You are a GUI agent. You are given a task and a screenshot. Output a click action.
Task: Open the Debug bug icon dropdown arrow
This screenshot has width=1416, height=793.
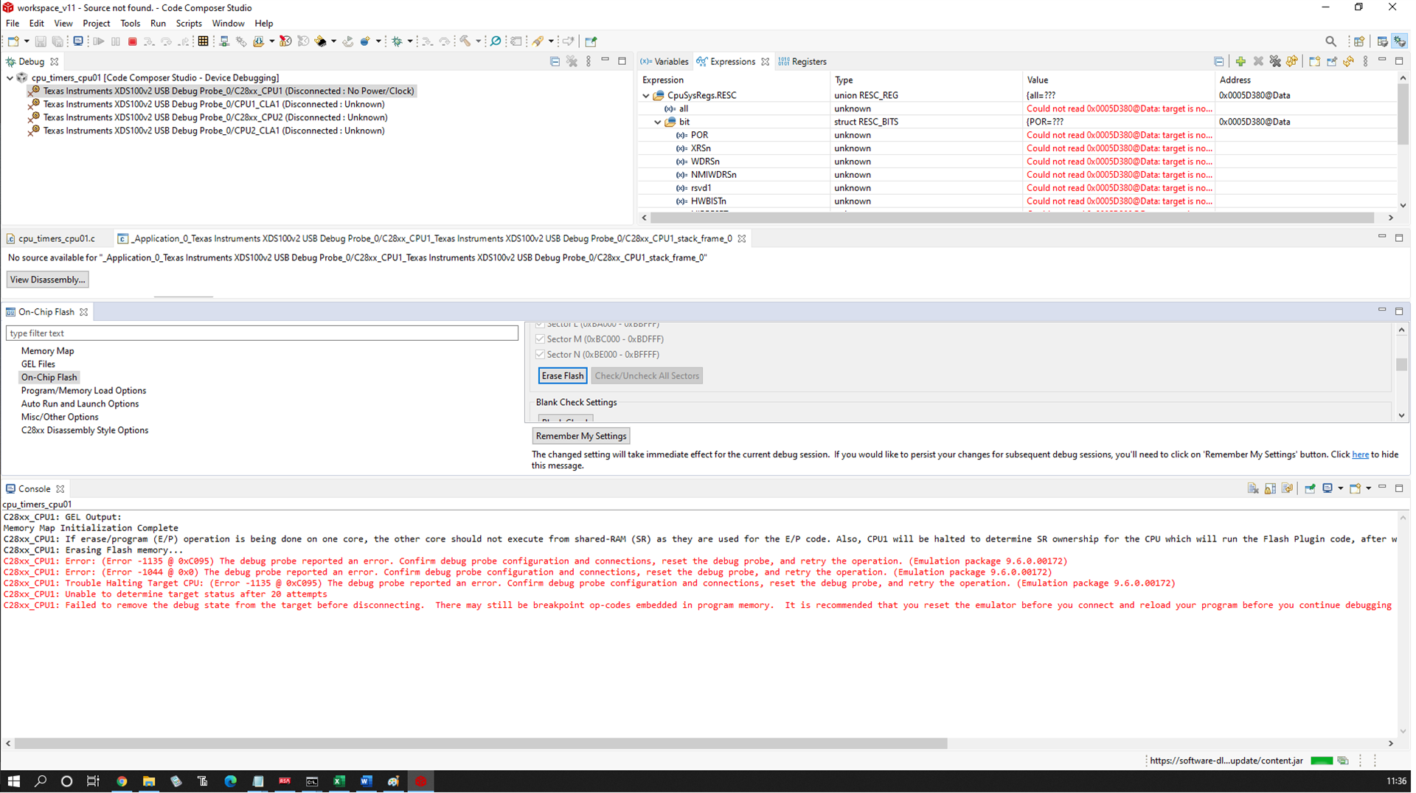pos(410,41)
